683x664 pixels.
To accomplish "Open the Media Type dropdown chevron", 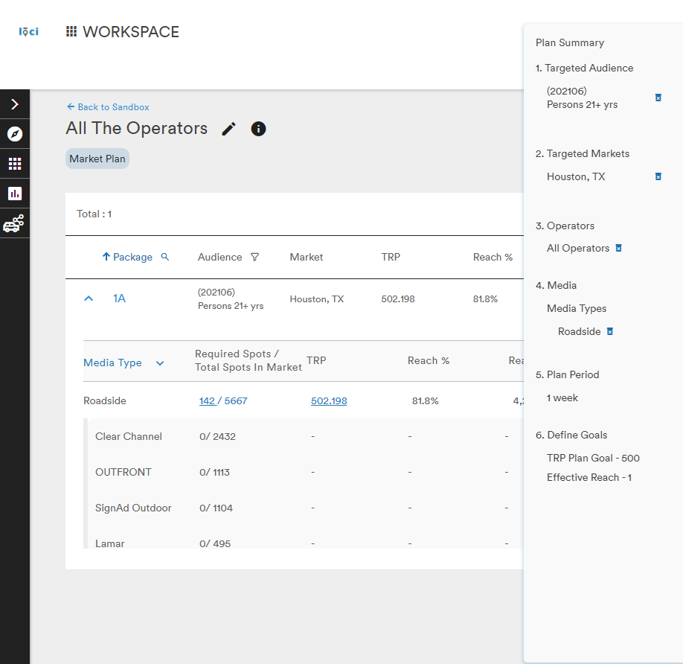I will 160,363.
